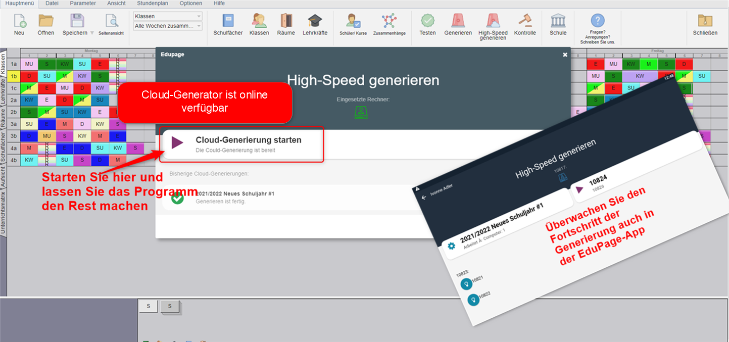Open the Seitenansicht print preview
Image resolution: width=729 pixels, height=342 pixels.
coord(111,24)
